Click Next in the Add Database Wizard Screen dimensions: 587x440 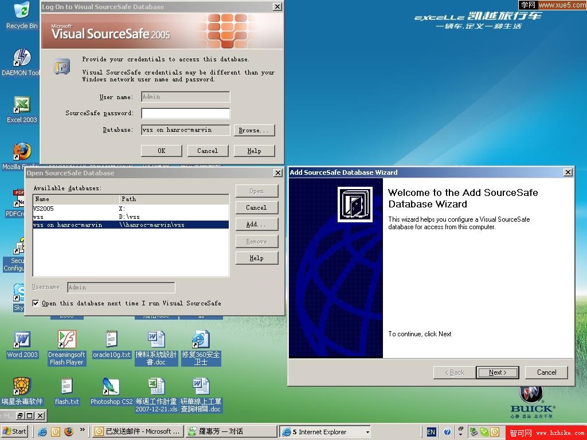[x=498, y=372]
